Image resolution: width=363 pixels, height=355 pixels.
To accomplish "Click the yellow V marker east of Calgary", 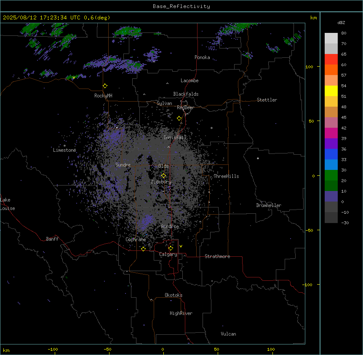I will click(181, 246).
